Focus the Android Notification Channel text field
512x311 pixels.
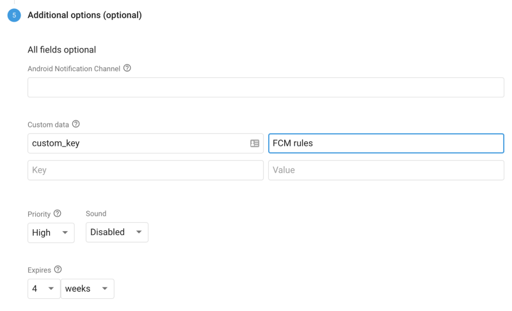pos(266,88)
